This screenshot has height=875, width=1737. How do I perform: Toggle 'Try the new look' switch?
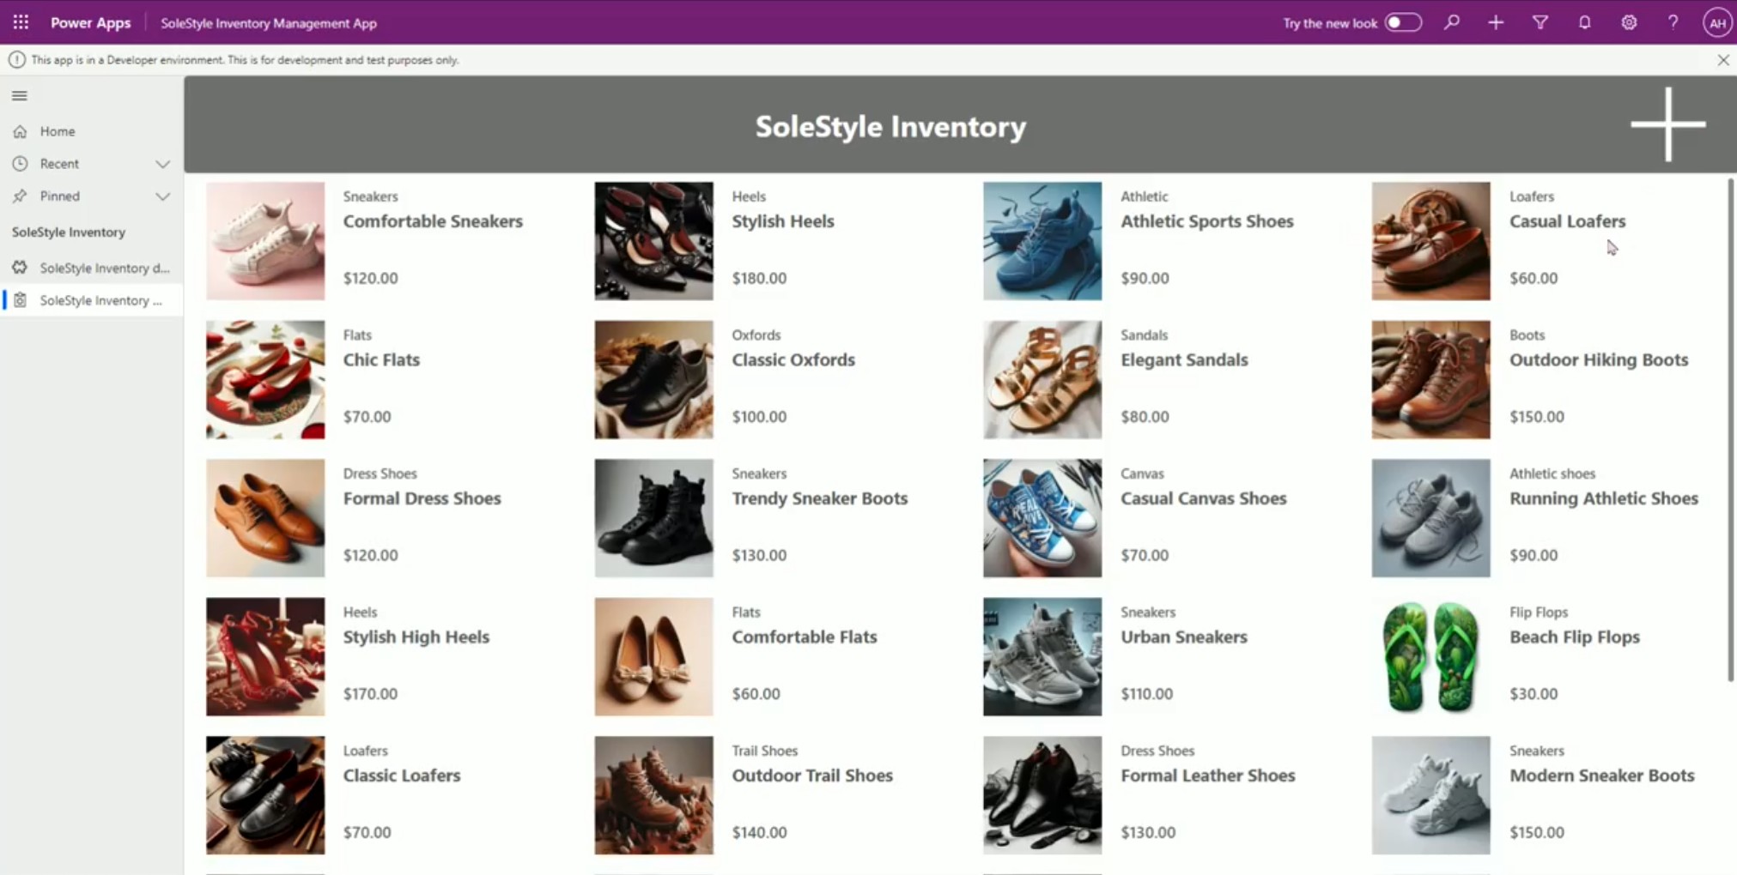pos(1403,22)
